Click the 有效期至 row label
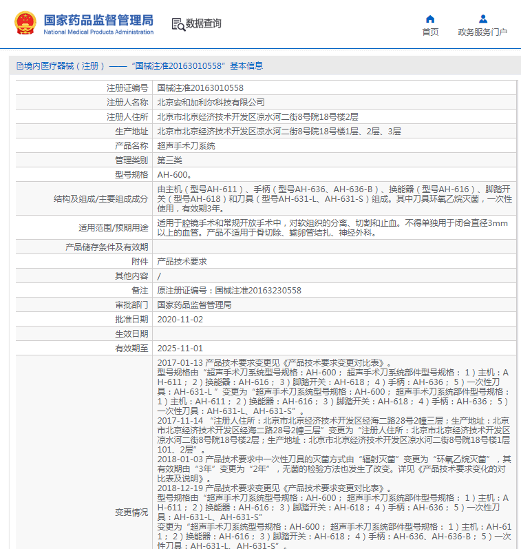 click(x=131, y=349)
